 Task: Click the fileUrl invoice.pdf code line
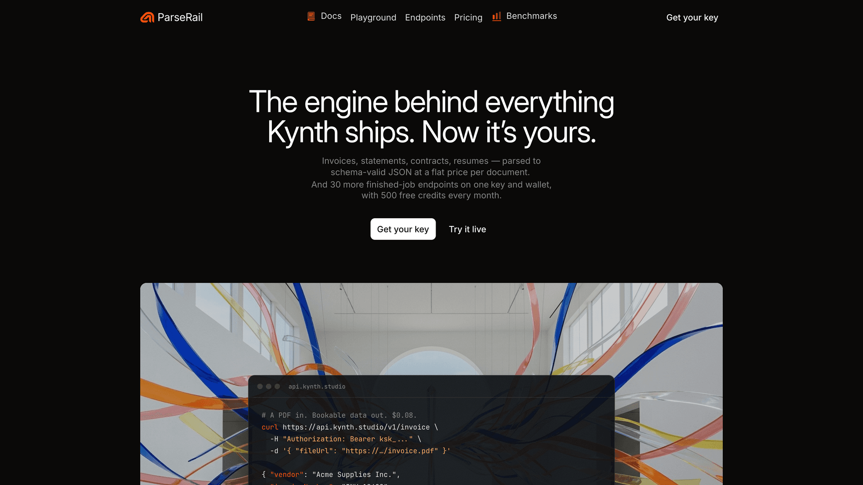pos(360,451)
